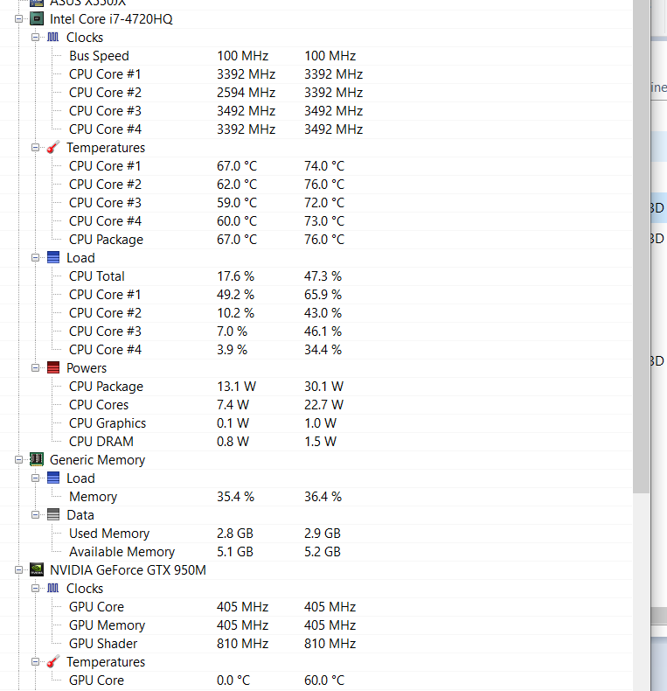Select the GPU Core temperature row

pyautogui.click(x=316, y=680)
